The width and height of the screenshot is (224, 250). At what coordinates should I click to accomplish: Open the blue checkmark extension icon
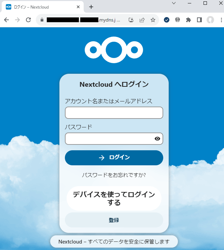coord(167,20)
